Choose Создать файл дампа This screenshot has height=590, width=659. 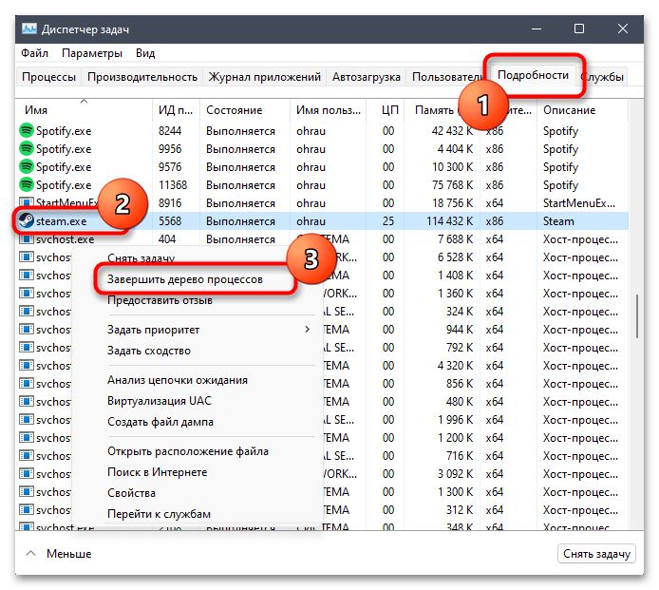(x=160, y=422)
